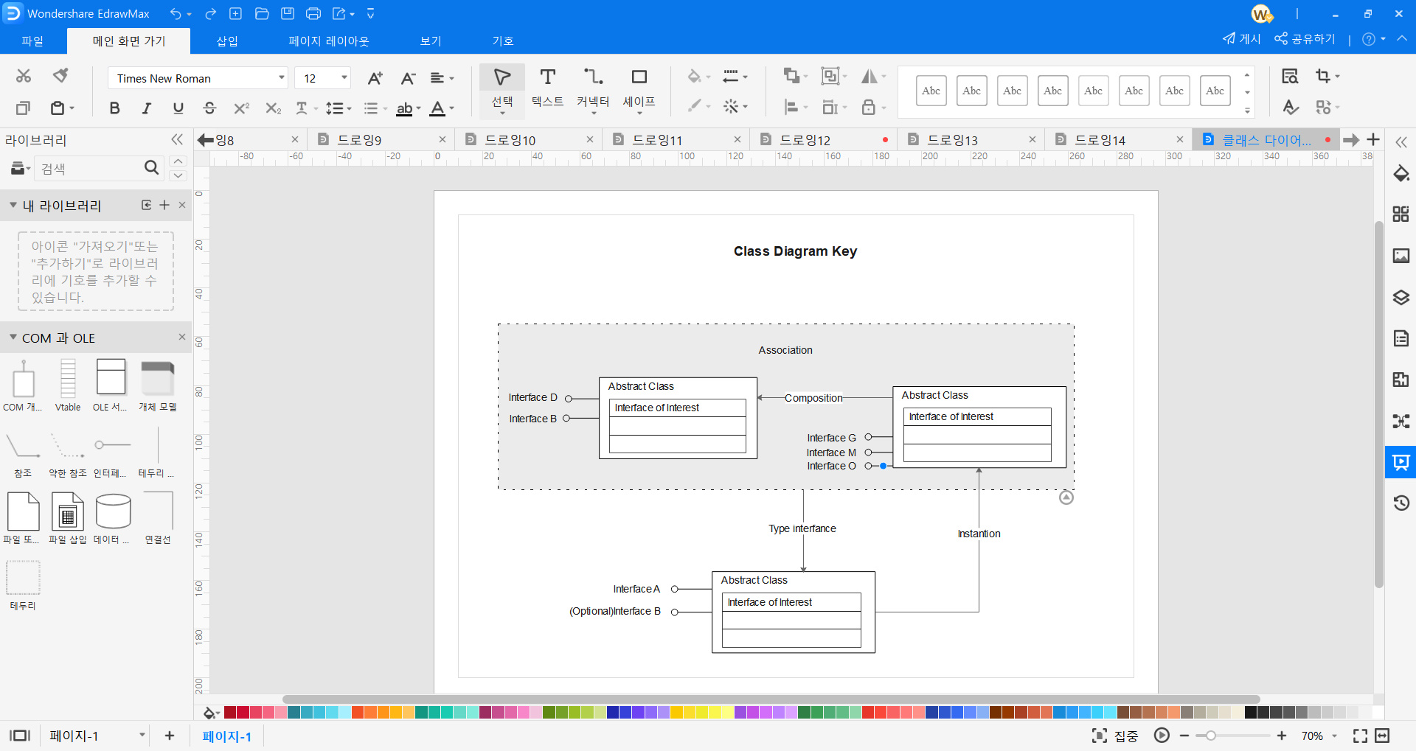
Task: Toggle Strikethrough formatting
Action: coord(209,108)
